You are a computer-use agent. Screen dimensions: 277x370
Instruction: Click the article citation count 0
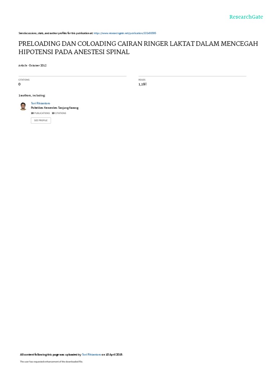(x=19, y=84)
